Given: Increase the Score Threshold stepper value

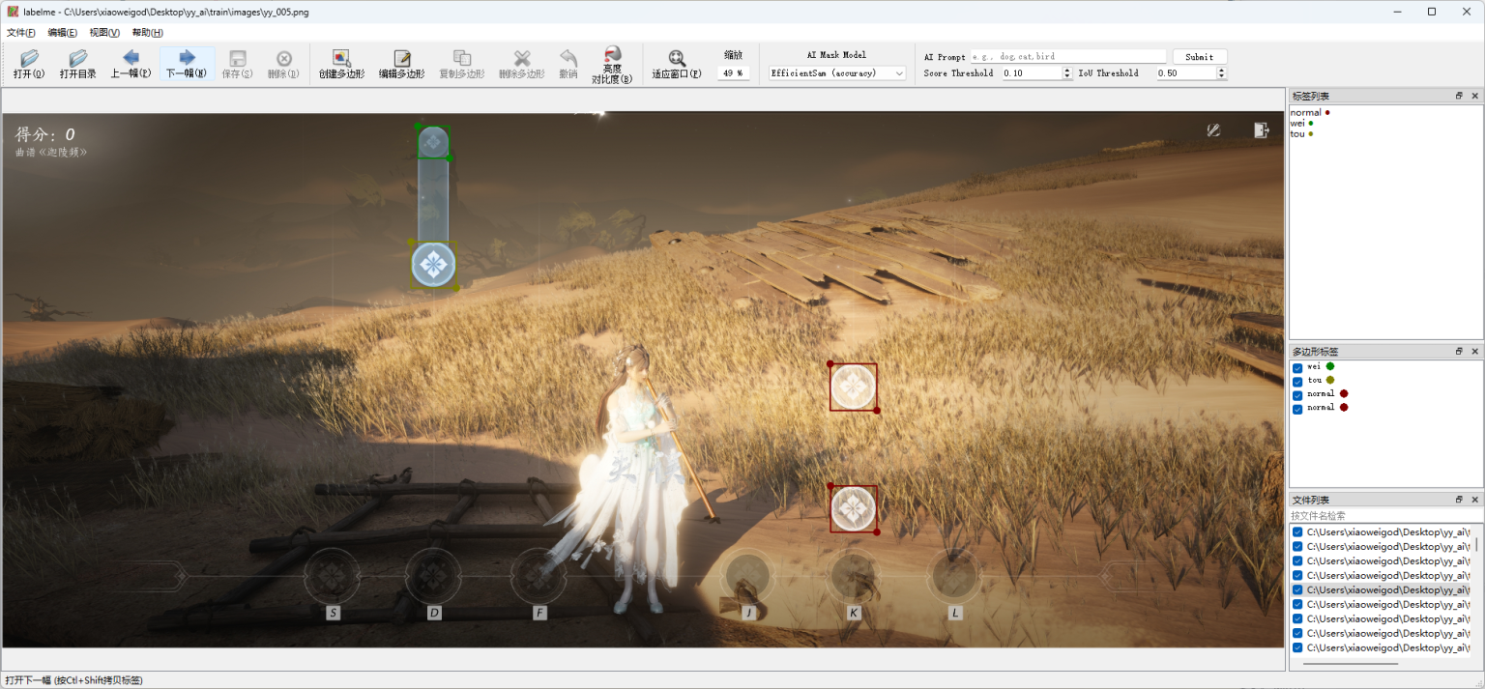Looking at the screenshot, I should (x=1067, y=70).
